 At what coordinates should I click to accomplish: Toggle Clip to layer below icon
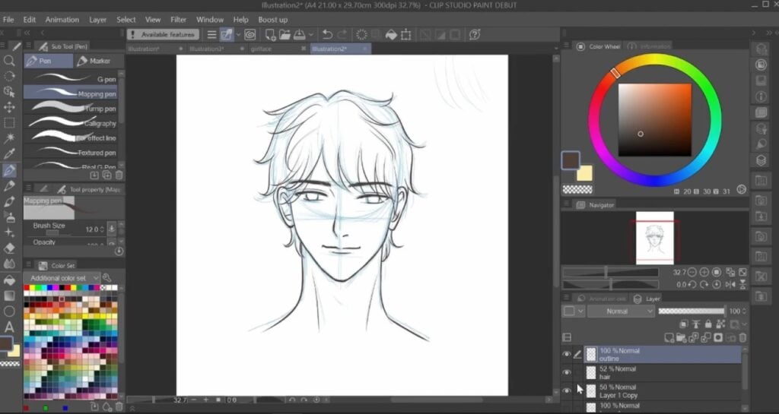coord(684,324)
